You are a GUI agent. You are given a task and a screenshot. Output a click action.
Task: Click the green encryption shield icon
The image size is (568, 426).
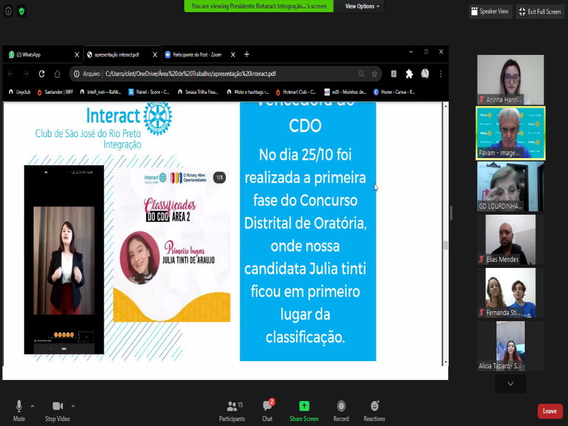coord(22,11)
